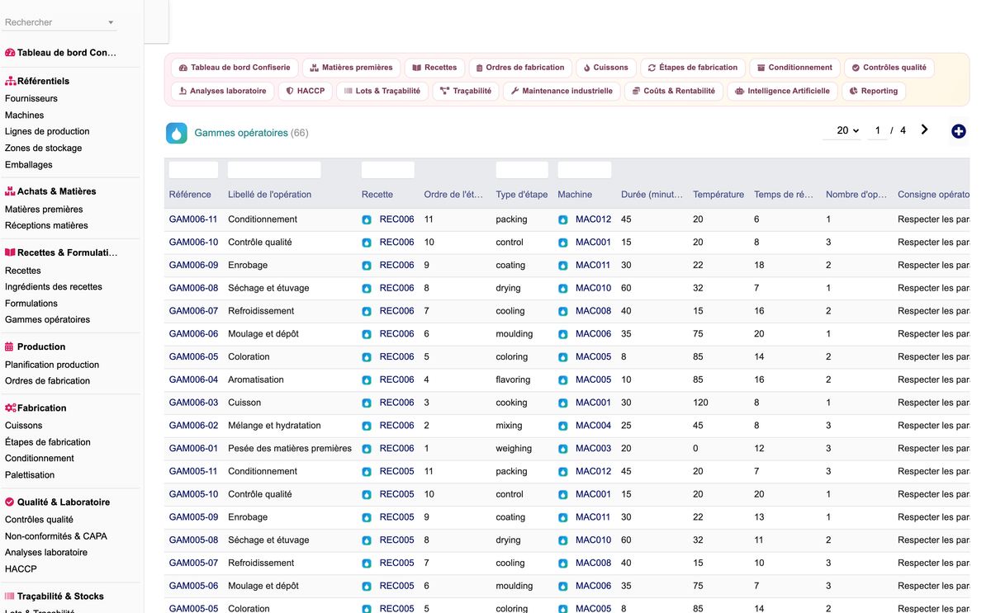
Task: Open the Conditionnement toolbar button
Action: [x=794, y=68]
